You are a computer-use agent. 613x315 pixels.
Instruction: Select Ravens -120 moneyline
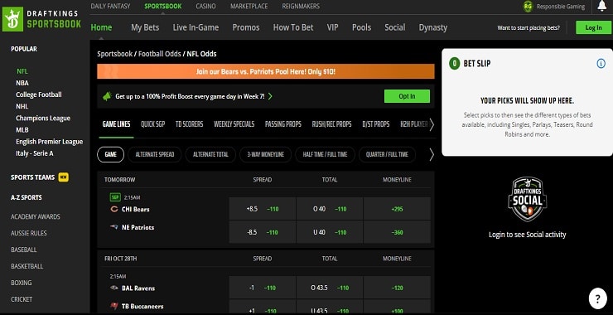tap(397, 288)
